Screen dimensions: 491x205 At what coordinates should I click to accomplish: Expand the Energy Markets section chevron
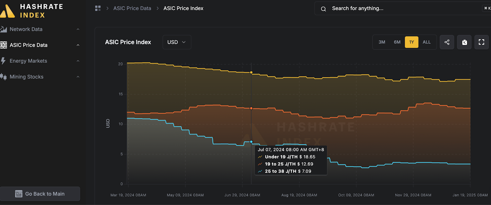point(78,61)
